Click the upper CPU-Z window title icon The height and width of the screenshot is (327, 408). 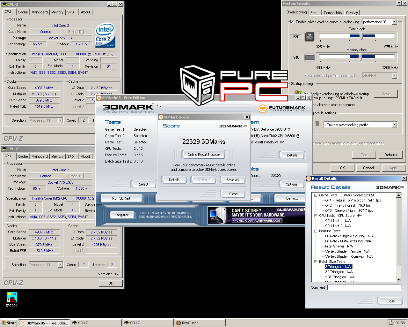(4, 4)
